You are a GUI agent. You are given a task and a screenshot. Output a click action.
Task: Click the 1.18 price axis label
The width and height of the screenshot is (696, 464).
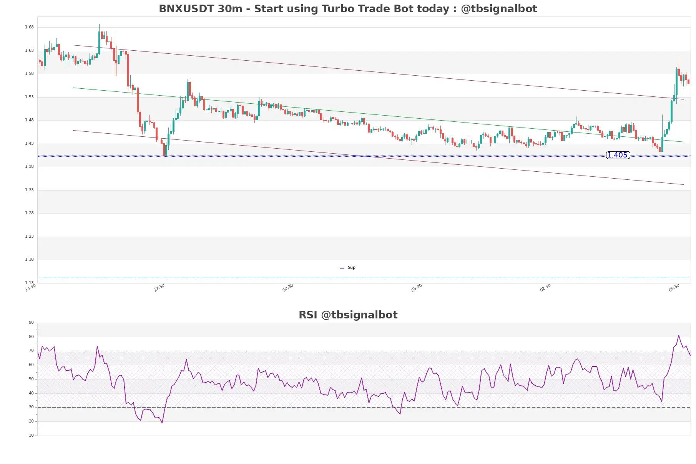point(29,259)
